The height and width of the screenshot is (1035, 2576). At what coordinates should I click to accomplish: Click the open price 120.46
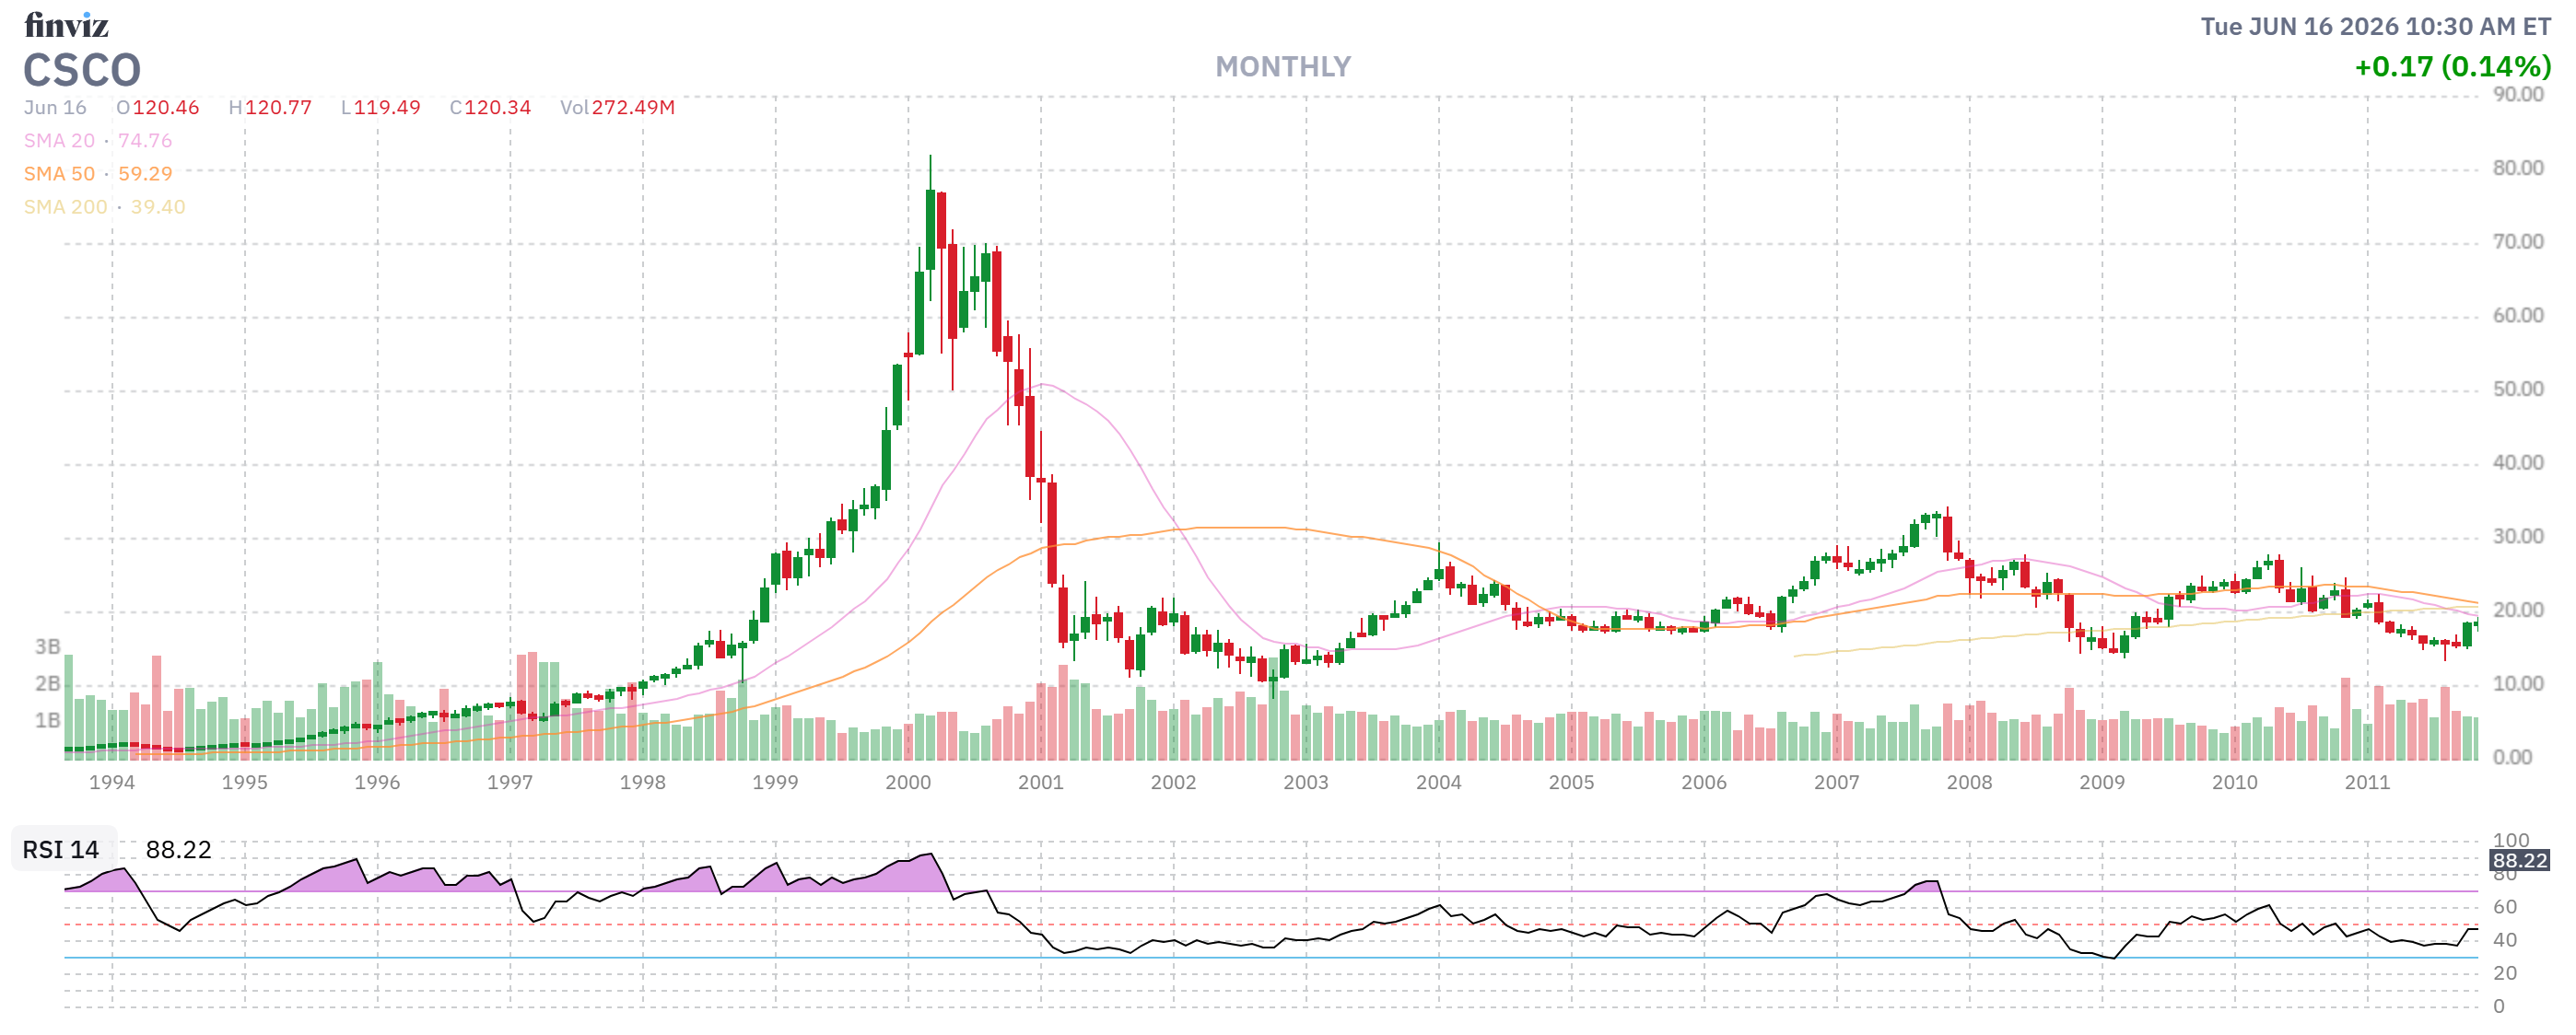166,107
